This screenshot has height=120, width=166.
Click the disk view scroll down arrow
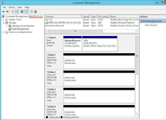(137, 114)
